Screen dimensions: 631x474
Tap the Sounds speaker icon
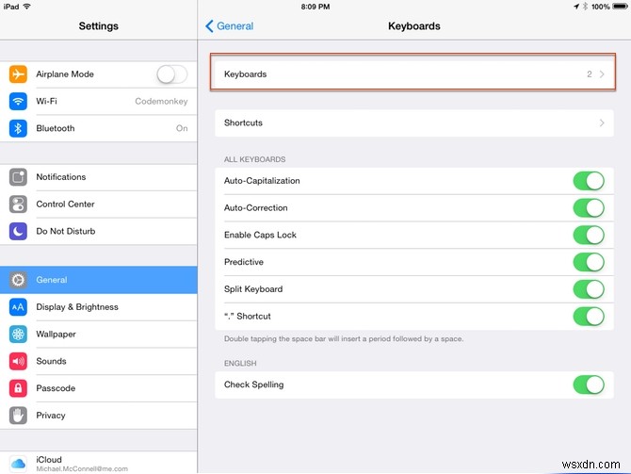click(x=18, y=361)
